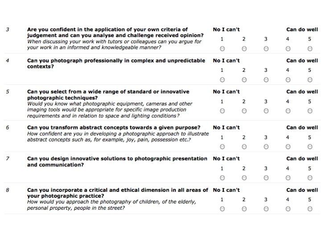Choose rating 5 for question 6
The height and width of the screenshot is (241, 321).
click(x=310, y=146)
